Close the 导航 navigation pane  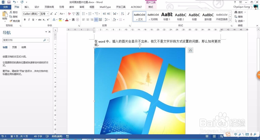point(49,32)
